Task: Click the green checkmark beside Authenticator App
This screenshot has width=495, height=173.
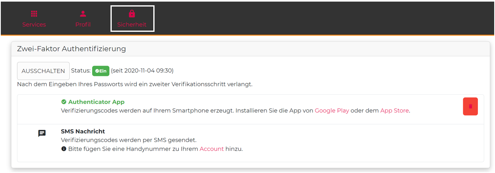Action: click(64, 102)
